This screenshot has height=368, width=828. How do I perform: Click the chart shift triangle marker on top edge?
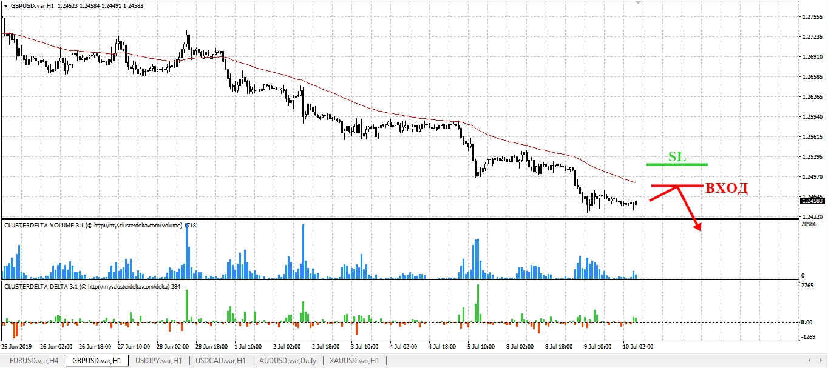pos(638,2)
